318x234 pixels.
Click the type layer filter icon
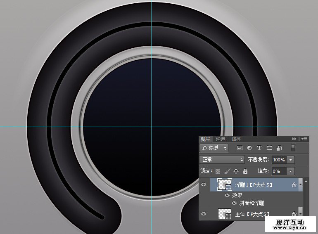click(x=259, y=148)
